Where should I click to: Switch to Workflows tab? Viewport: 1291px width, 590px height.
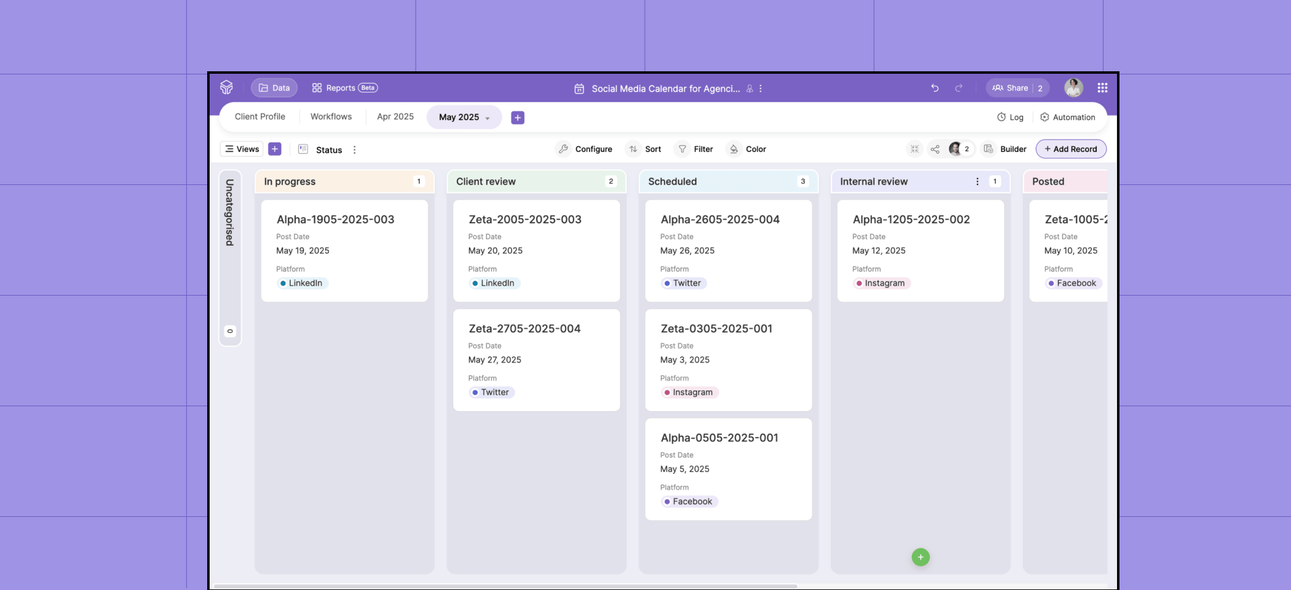(x=331, y=117)
